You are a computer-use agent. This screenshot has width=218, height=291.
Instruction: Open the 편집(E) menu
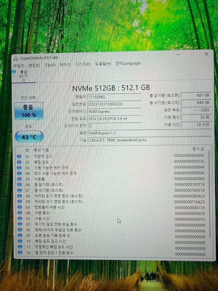(34, 65)
